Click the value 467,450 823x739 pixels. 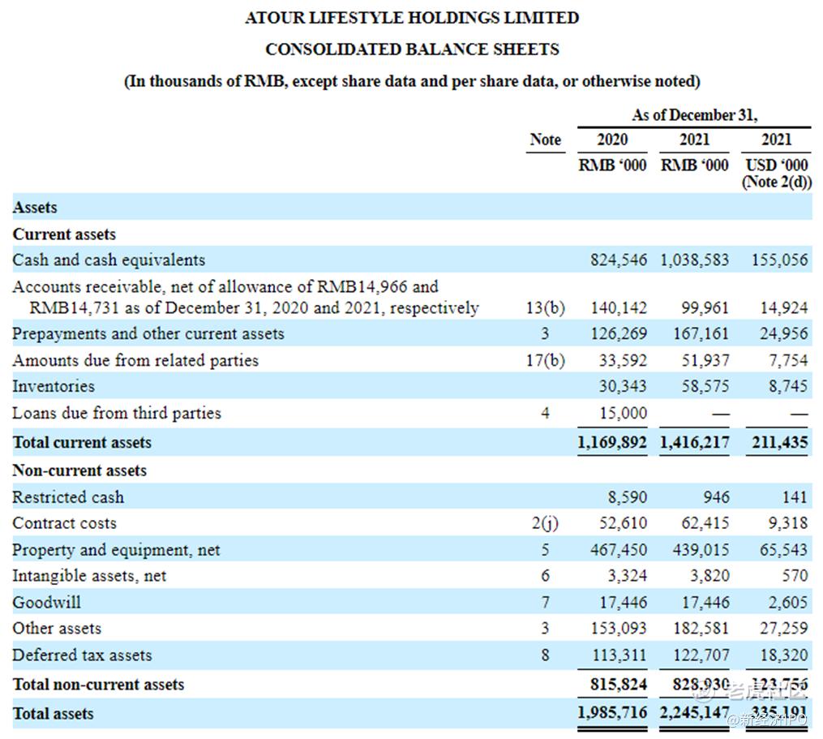[x=619, y=551]
